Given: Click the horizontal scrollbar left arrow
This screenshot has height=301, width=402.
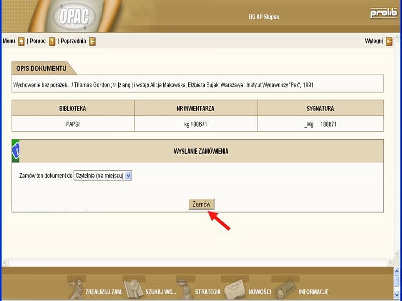Looking at the screenshot, I should (6, 263).
